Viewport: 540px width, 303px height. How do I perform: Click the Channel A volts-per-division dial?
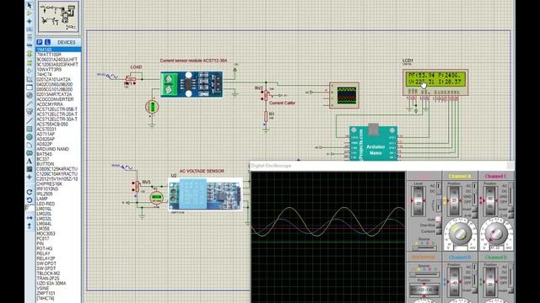(460, 233)
